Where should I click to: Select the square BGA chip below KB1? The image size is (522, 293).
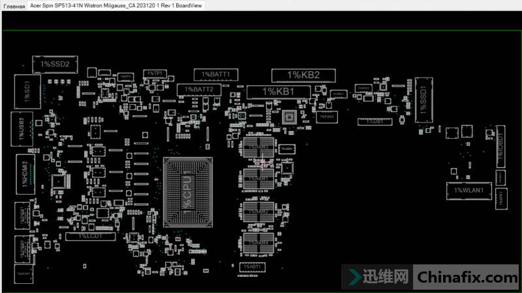pos(289,117)
